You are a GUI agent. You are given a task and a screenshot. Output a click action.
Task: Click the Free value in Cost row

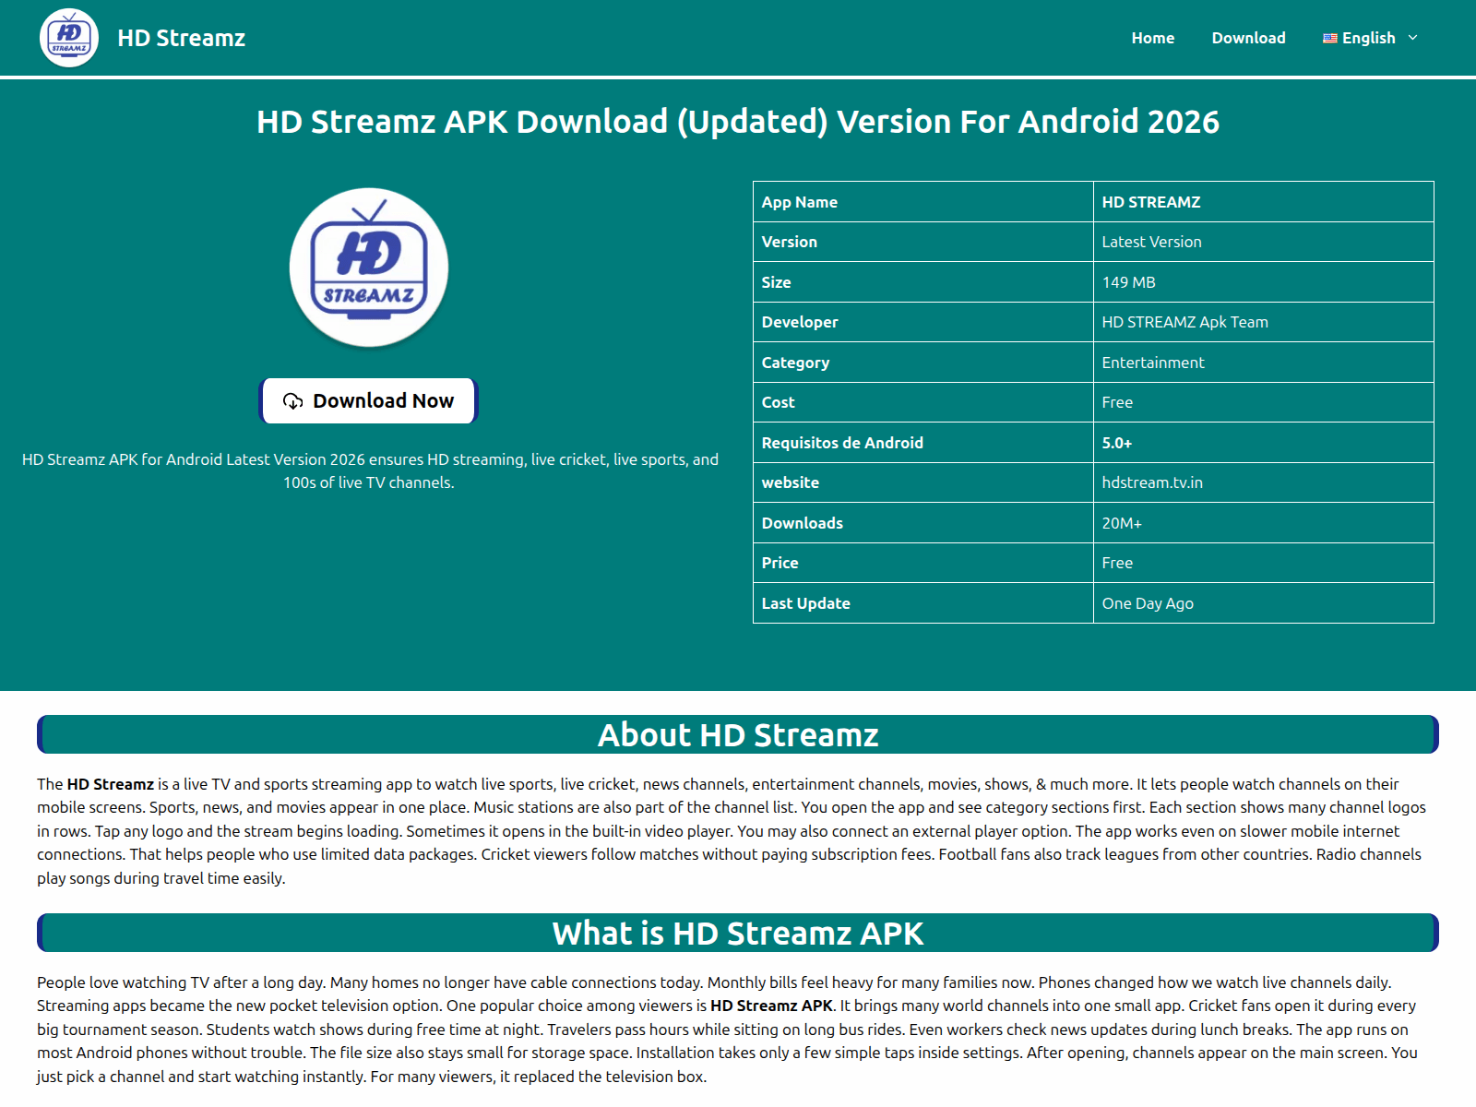(x=1264, y=402)
